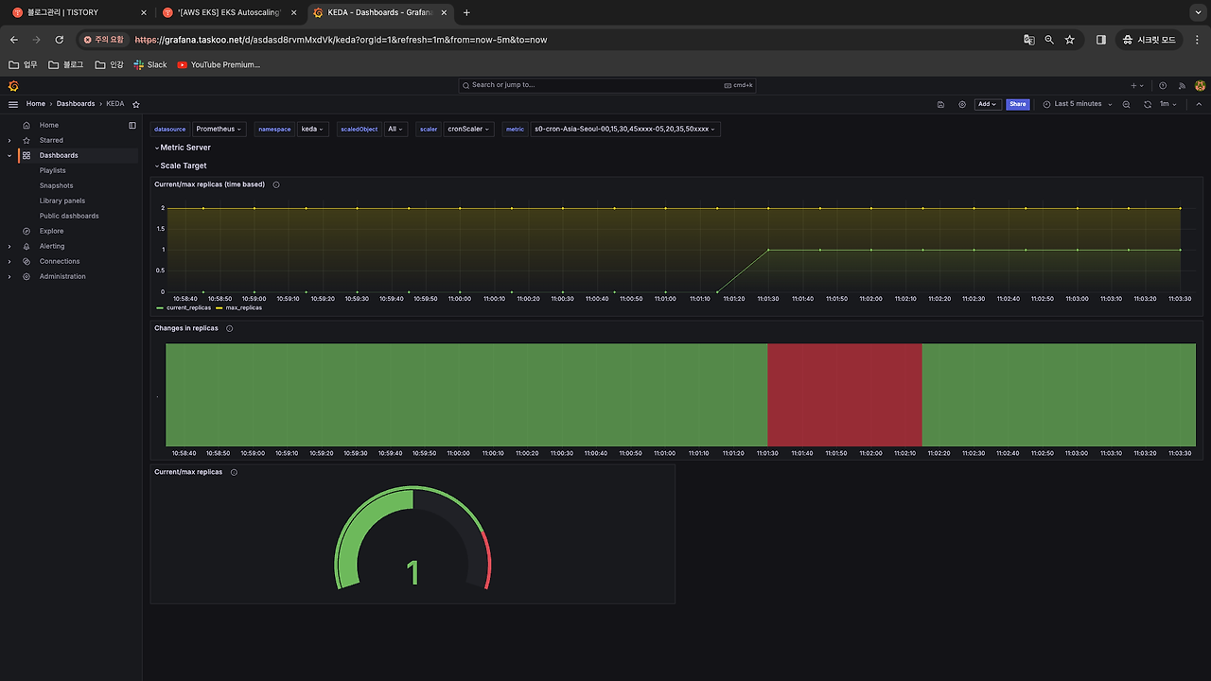The height and width of the screenshot is (681, 1211).
Task: Open Explore in the sidebar
Action: click(x=52, y=231)
